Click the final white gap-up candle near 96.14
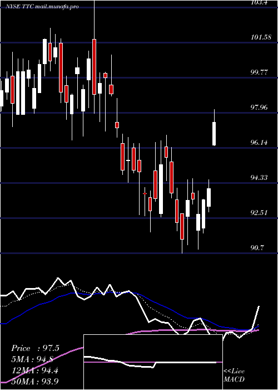The image size is (278, 390). (x=214, y=134)
